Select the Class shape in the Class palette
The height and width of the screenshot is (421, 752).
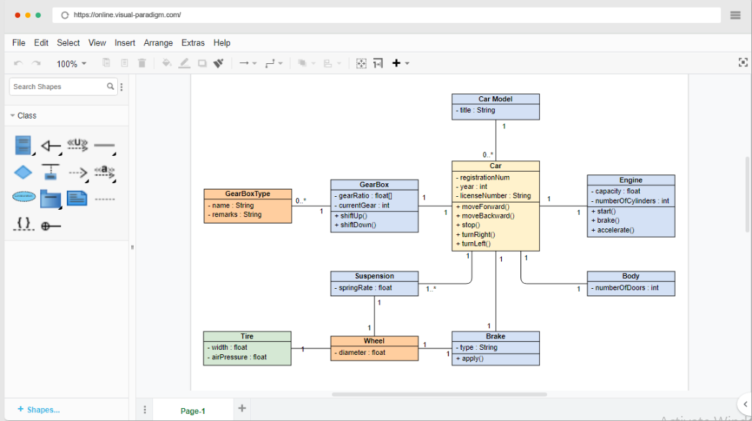pyautogui.click(x=22, y=144)
